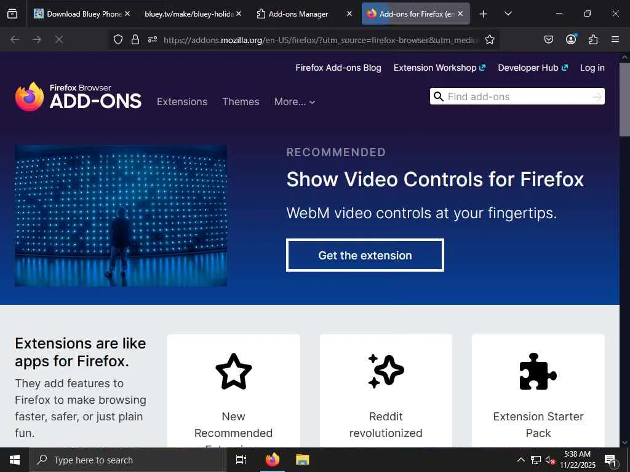Image resolution: width=630 pixels, height=472 pixels.
Task: Close the Add-ons Manager tab
Action: (x=349, y=14)
